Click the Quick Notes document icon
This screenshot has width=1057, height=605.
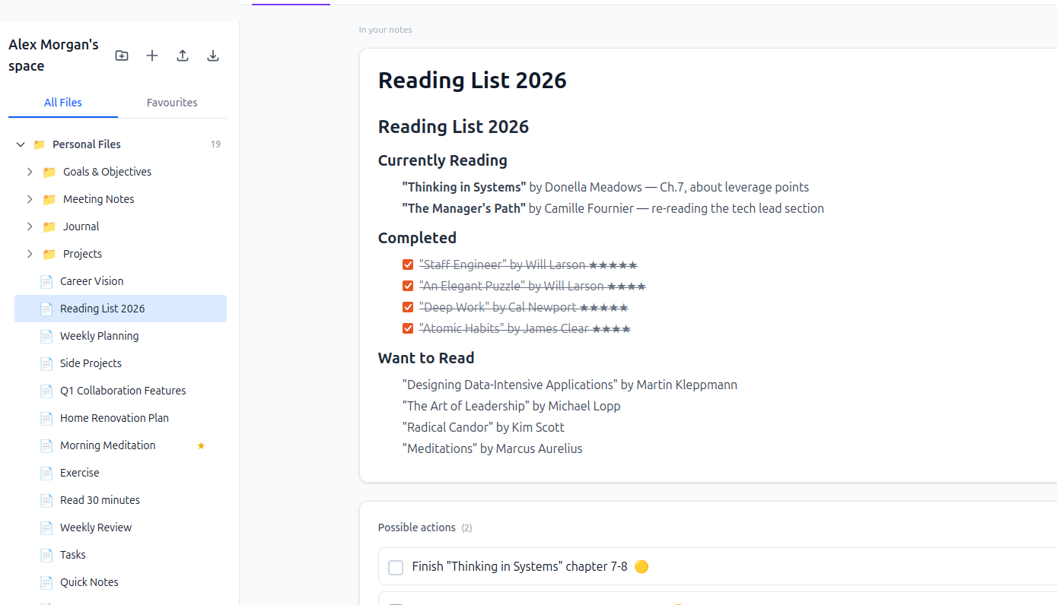46,582
